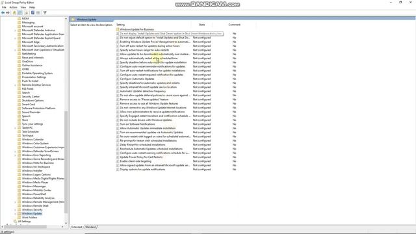Expand the Remote Desktop Services node
The width and height of the screenshot is (416, 234).
[x=15, y=85]
